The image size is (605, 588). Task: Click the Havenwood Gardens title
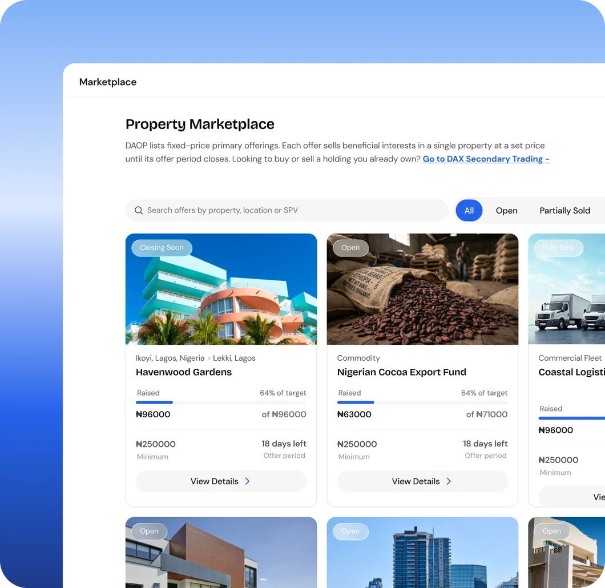(184, 372)
